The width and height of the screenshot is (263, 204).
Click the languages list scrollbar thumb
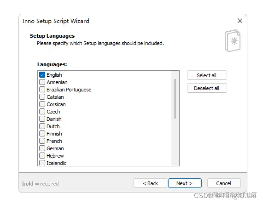(x=175, y=99)
